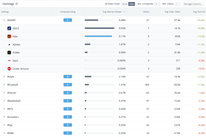Click the info icon beside Hashtags title
206x137 pixels.
click(16, 4)
